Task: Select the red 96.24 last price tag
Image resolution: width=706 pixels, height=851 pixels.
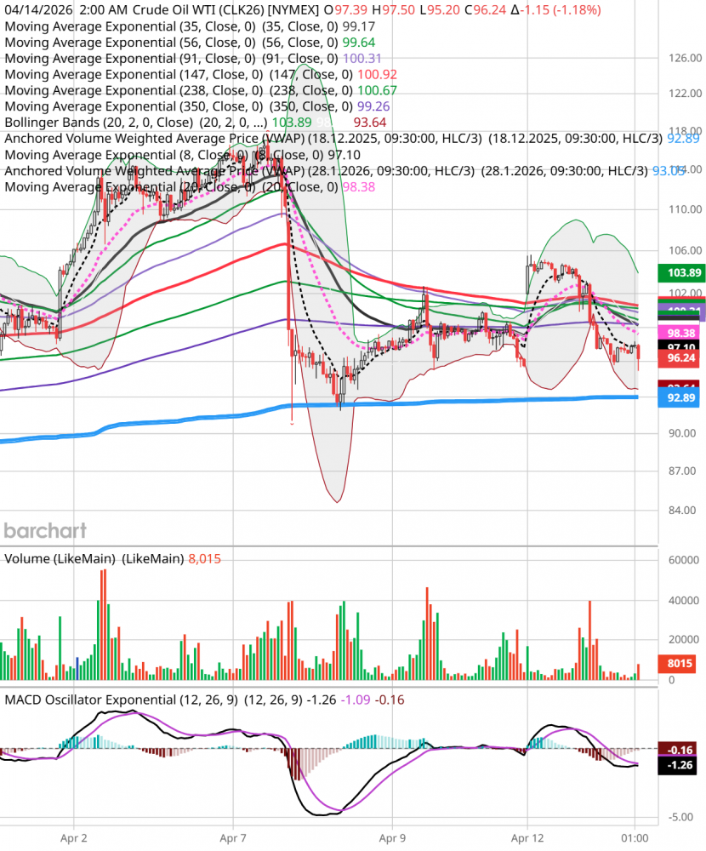Action: pyautogui.click(x=682, y=359)
